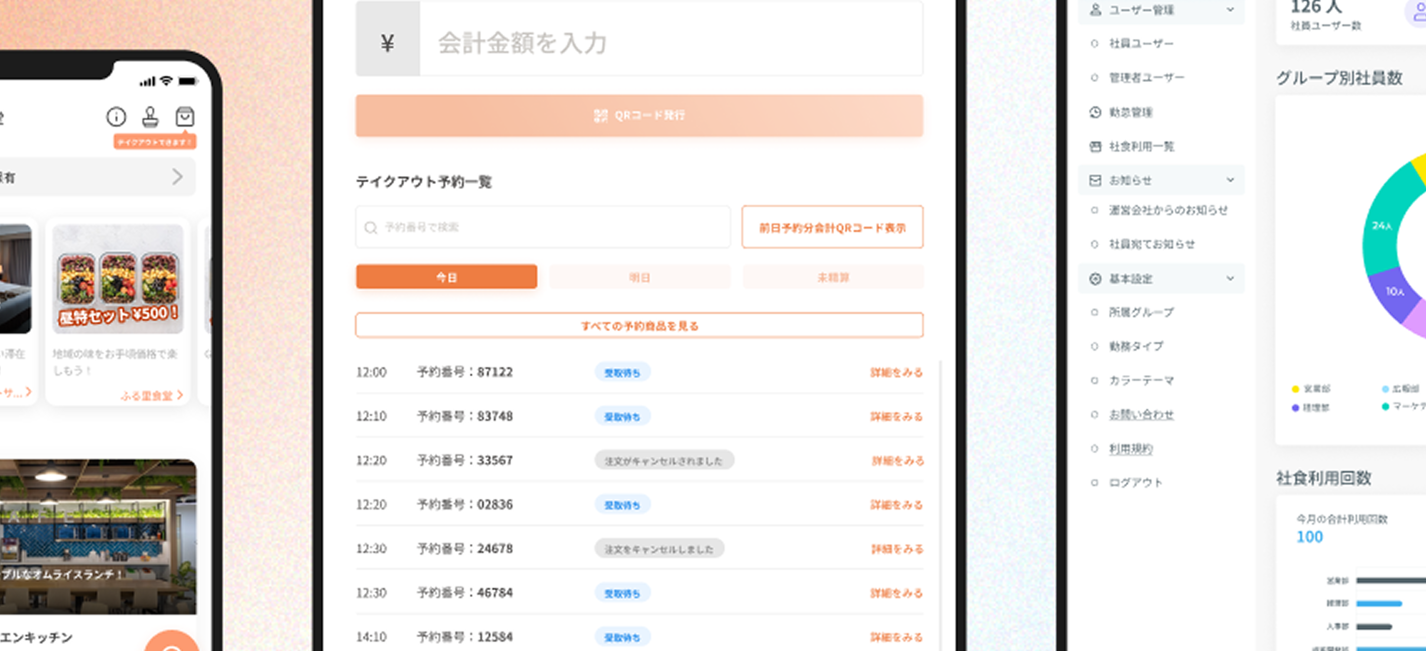
Task: Click the 社食利用一覧 store icon
Action: tap(1095, 147)
